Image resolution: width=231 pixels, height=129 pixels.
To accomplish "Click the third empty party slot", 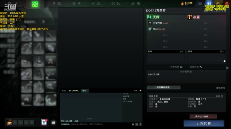I will [x=26, y=122].
